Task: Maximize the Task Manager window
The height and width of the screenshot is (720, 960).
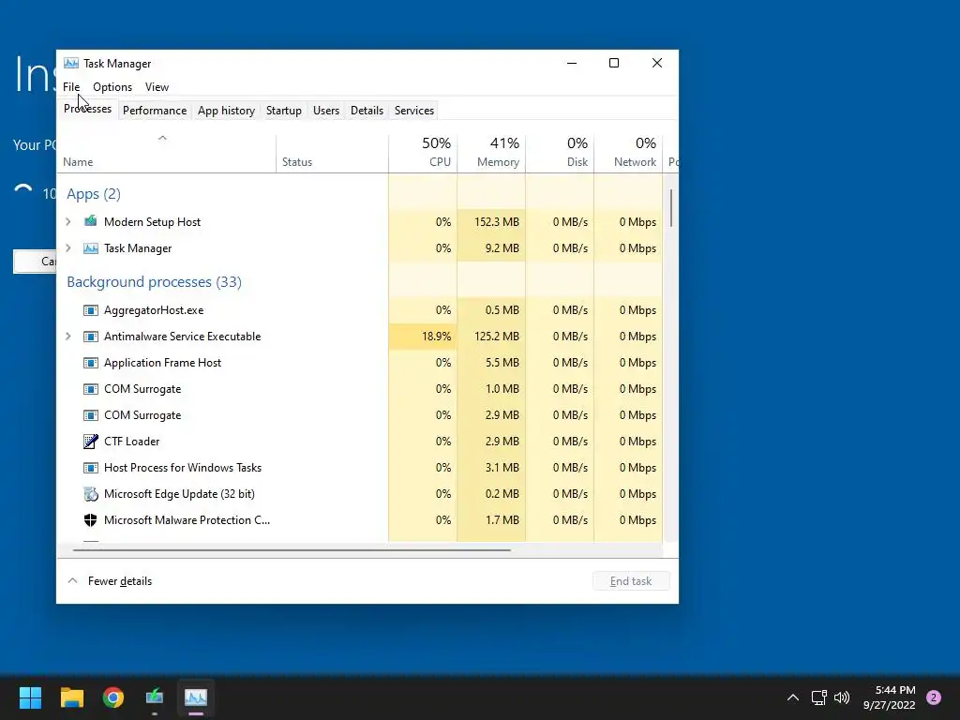Action: [614, 63]
